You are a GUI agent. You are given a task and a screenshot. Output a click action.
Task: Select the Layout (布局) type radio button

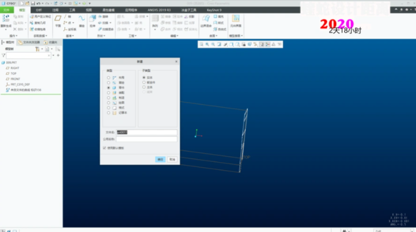[109, 77]
